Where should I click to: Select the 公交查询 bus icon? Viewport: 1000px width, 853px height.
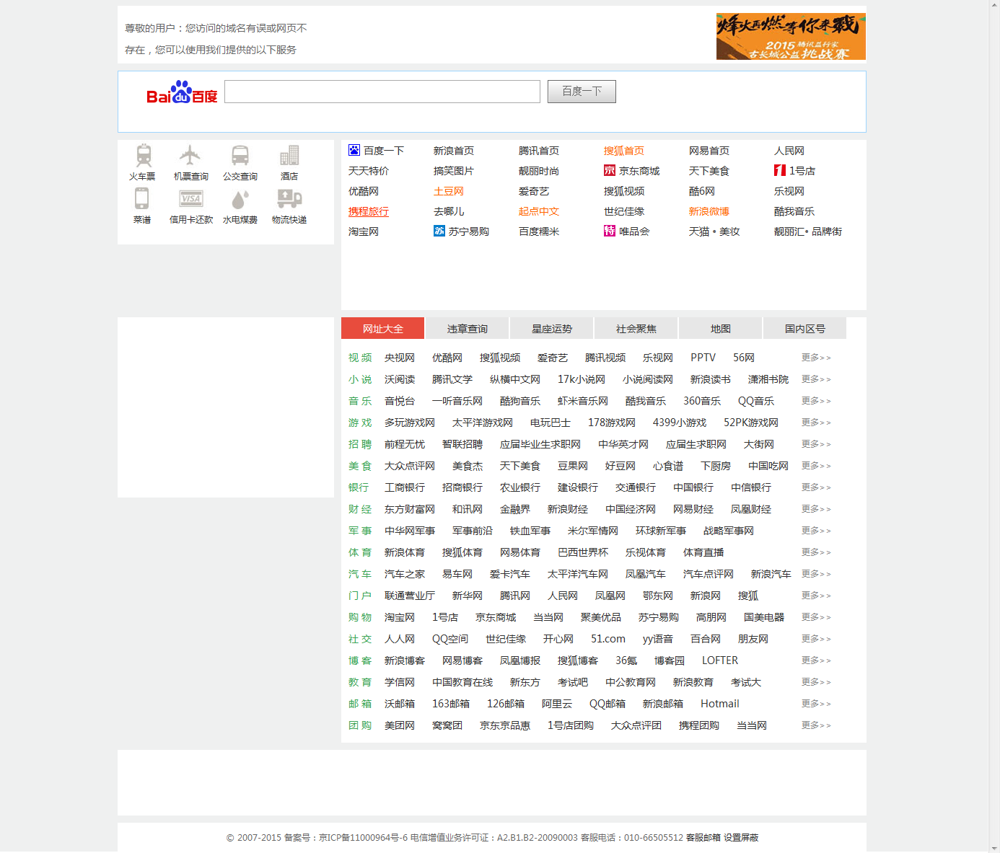[240, 155]
